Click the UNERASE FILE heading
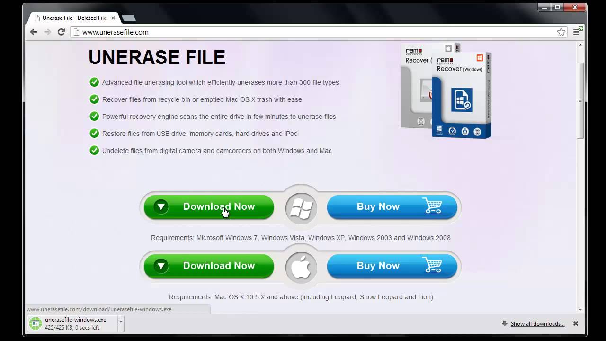Image resolution: width=606 pixels, height=341 pixels. coord(157,57)
